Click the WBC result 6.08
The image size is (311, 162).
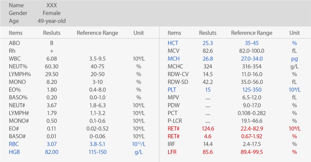pos(52,59)
